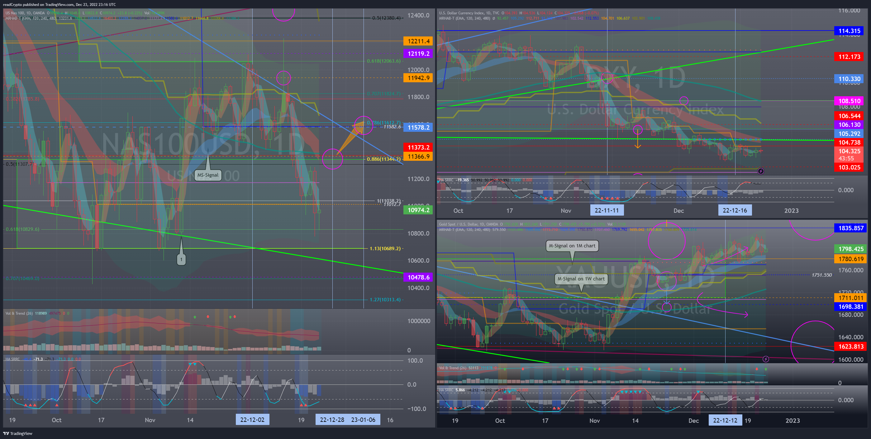
Task: Click the 10478.6 purple price label
Action: coord(418,277)
